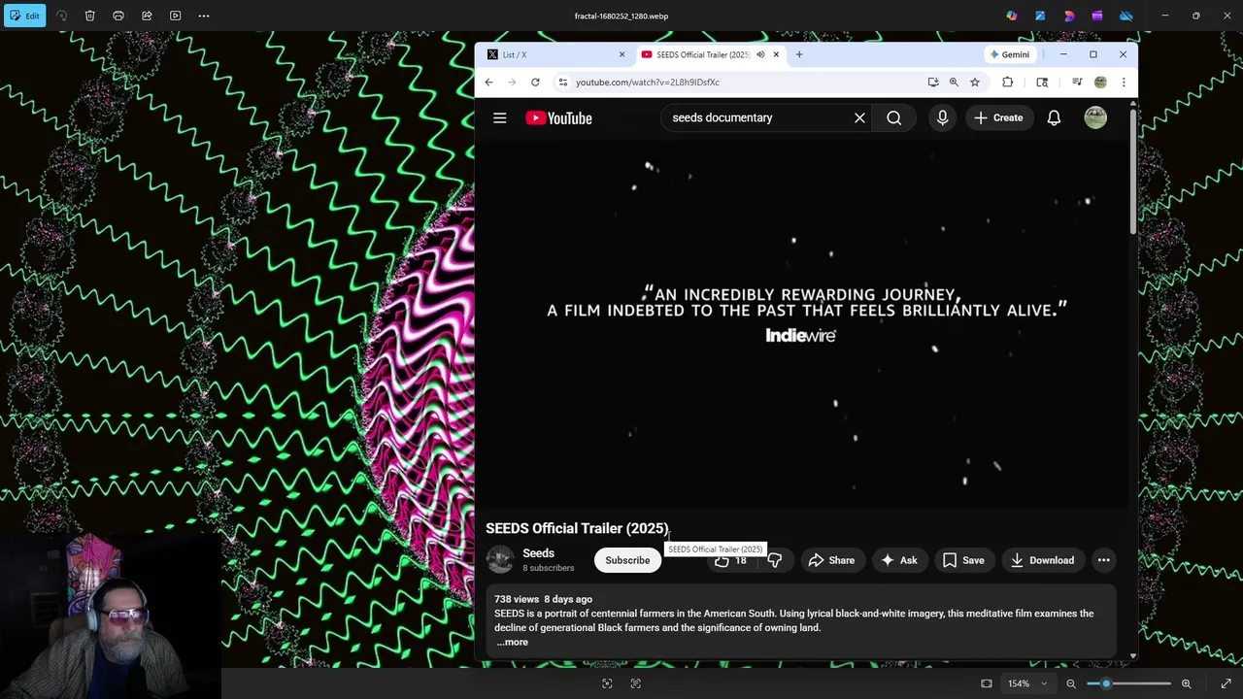Image resolution: width=1243 pixels, height=699 pixels.
Task: Mute the tab via its speaker icon
Action: pyautogui.click(x=760, y=54)
